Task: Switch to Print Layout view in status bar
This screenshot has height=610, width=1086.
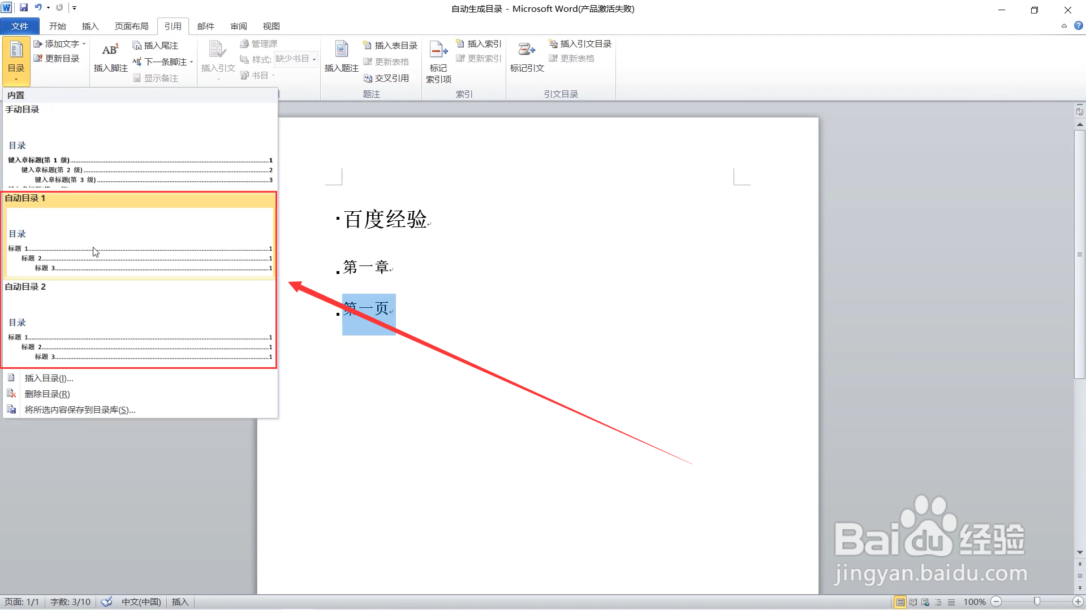Action: [900, 602]
